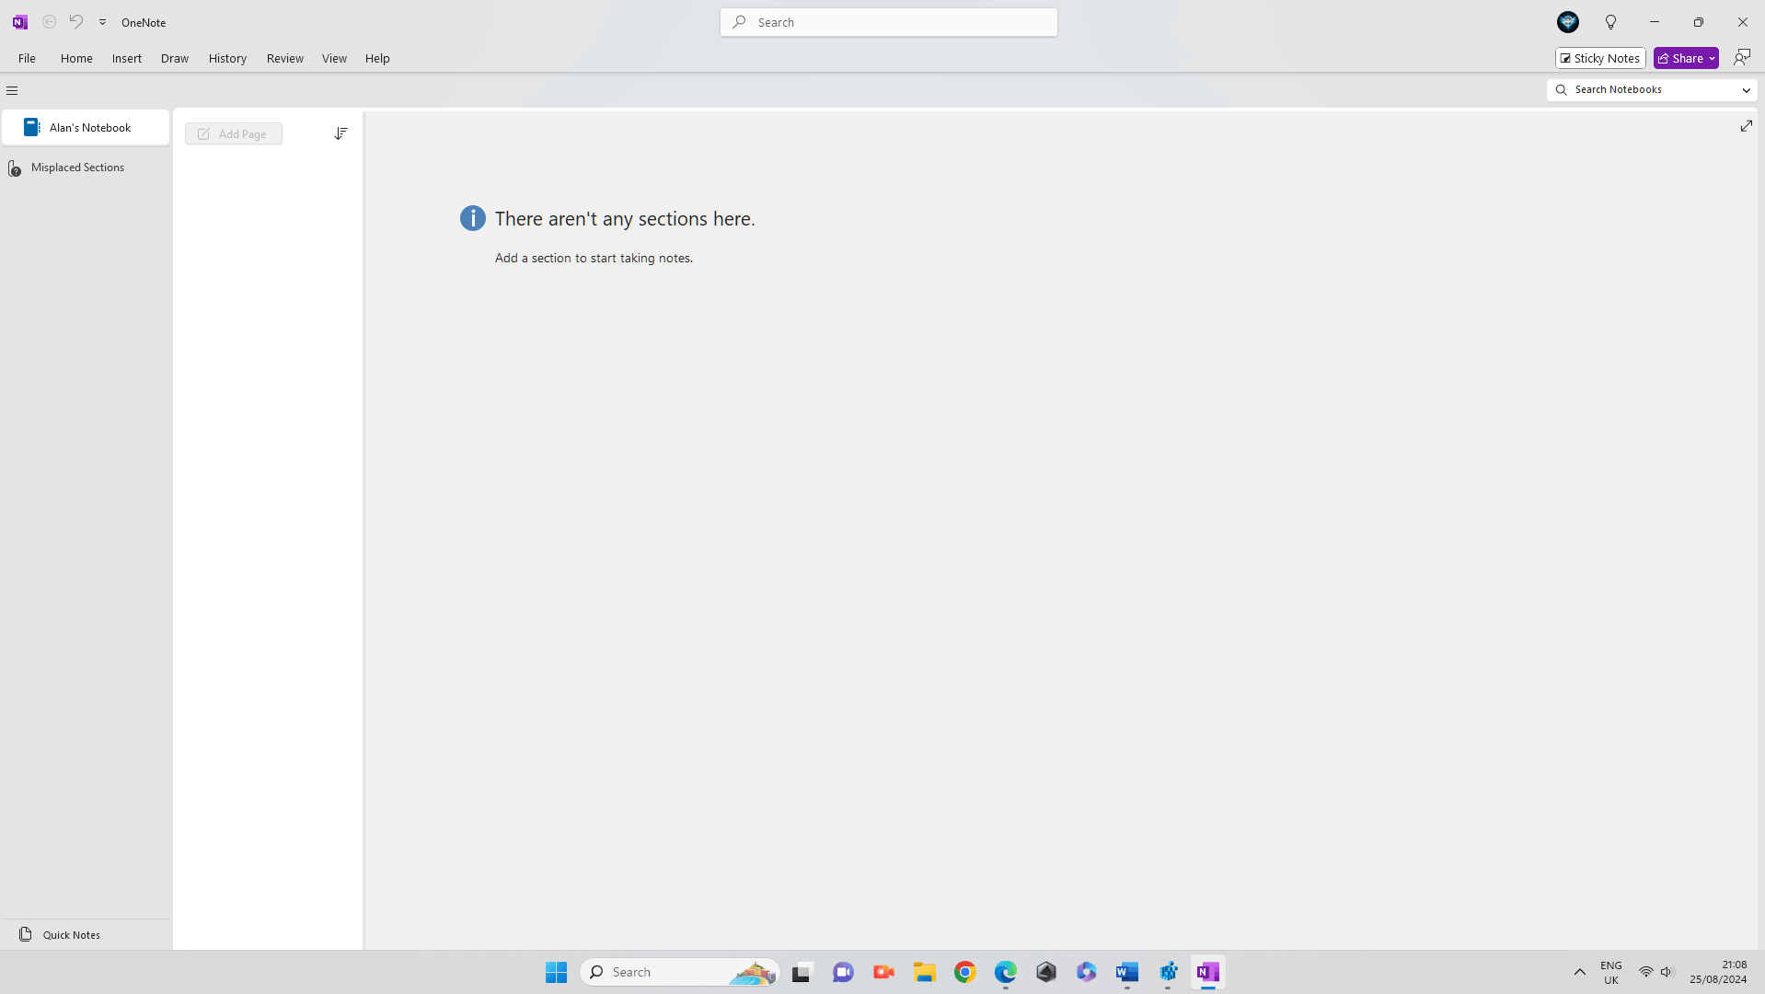Open Quick Notes at the bottom
Viewport: 1765px width, 994px height.
pos(86,935)
